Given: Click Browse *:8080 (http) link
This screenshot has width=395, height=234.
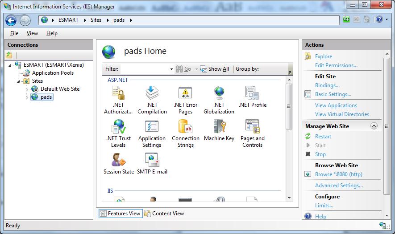Looking at the screenshot, I should click(x=339, y=174).
